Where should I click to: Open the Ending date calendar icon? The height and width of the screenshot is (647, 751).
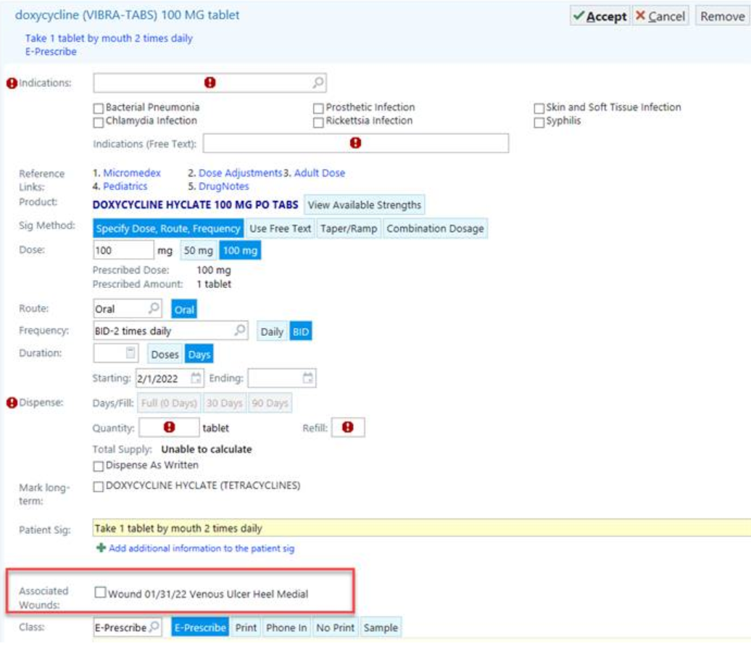tap(308, 378)
